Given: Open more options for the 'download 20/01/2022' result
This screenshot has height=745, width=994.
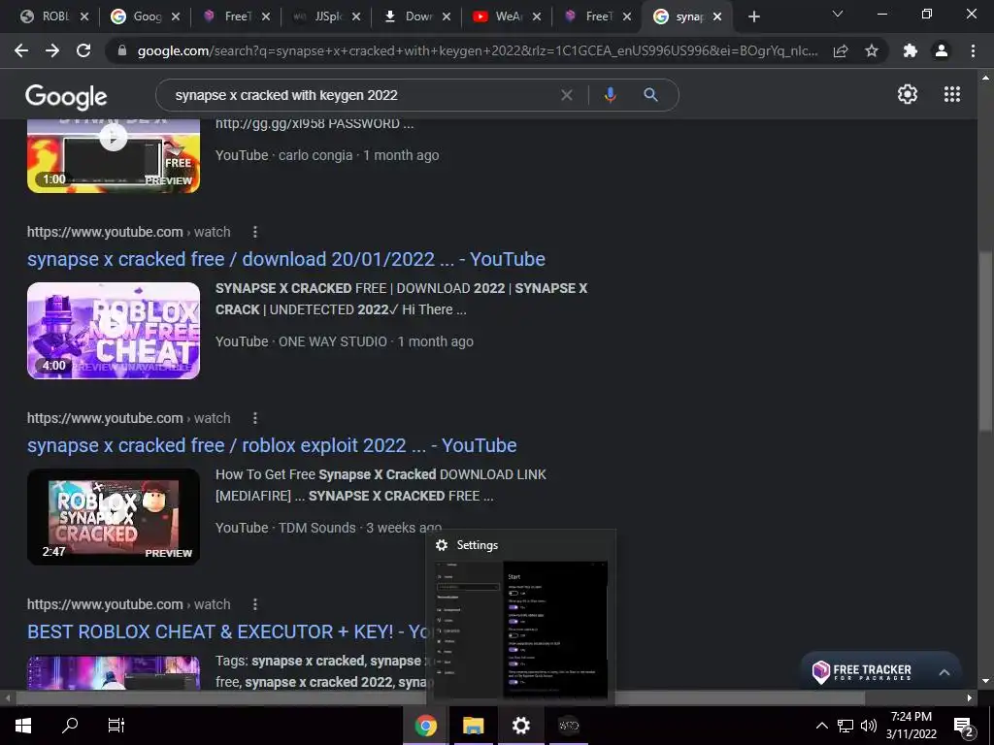Looking at the screenshot, I should (255, 232).
